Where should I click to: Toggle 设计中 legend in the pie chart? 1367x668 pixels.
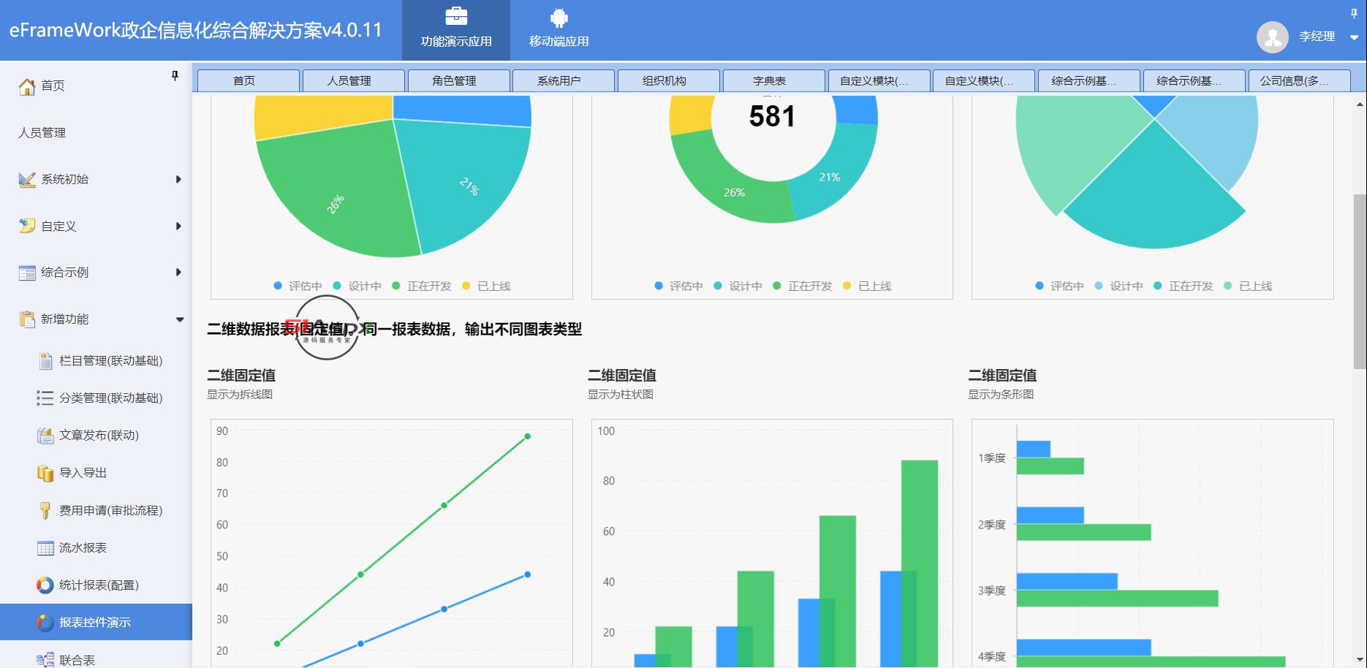pos(357,286)
